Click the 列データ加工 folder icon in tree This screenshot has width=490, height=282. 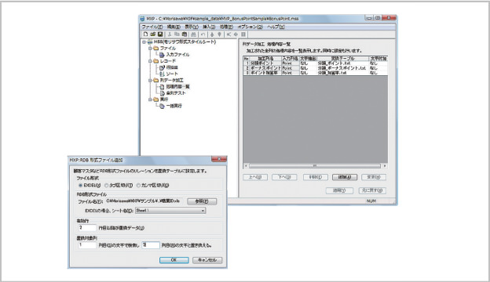[x=155, y=80]
